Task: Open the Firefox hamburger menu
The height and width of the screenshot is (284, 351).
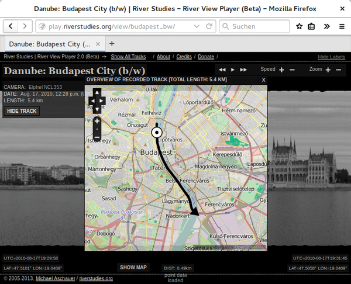Action: click(x=342, y=26)
